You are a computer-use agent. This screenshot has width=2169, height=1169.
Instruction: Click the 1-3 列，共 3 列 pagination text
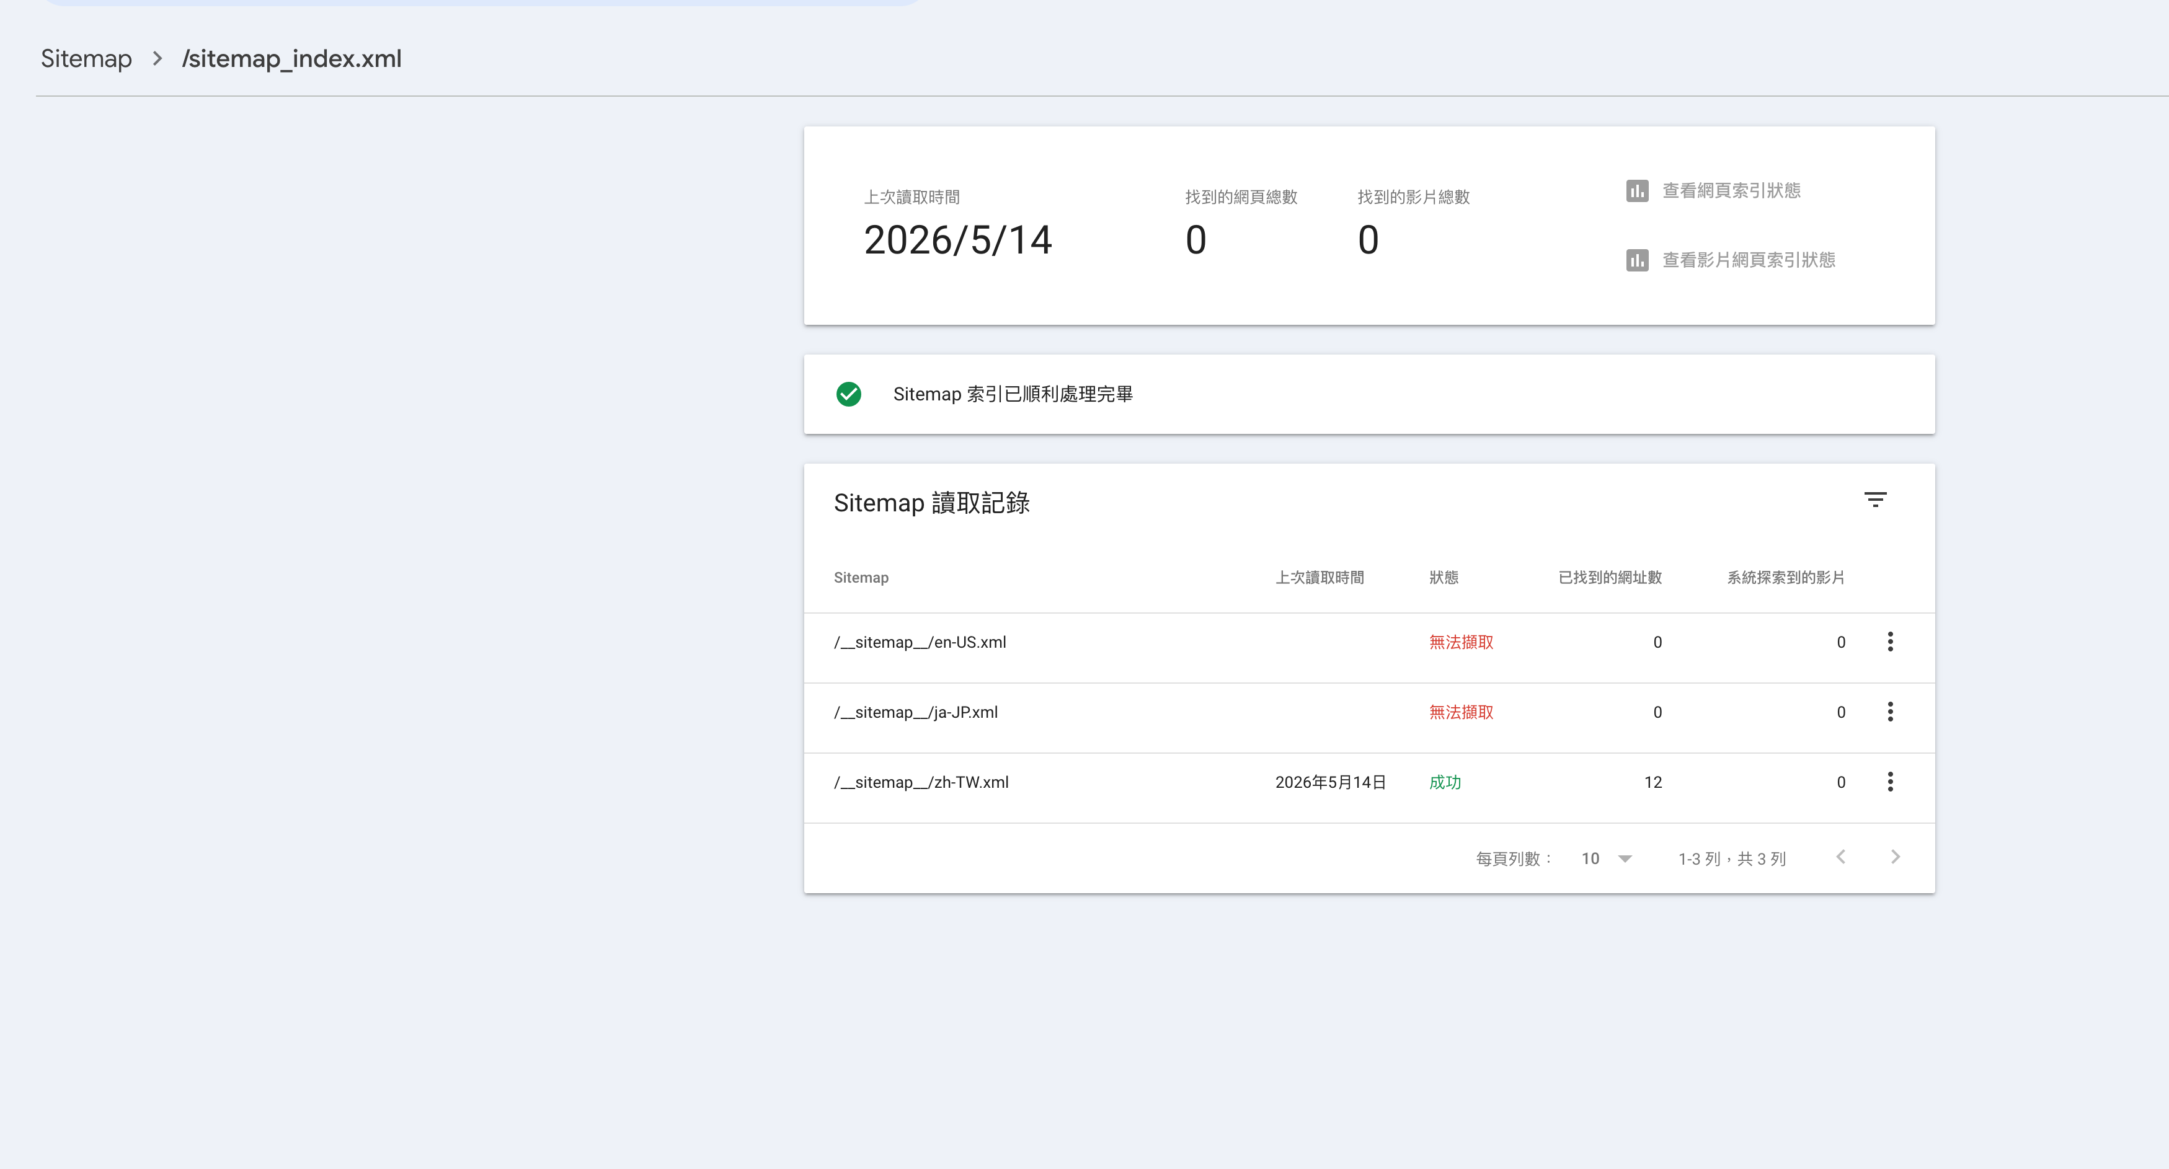pos(1732,858)
